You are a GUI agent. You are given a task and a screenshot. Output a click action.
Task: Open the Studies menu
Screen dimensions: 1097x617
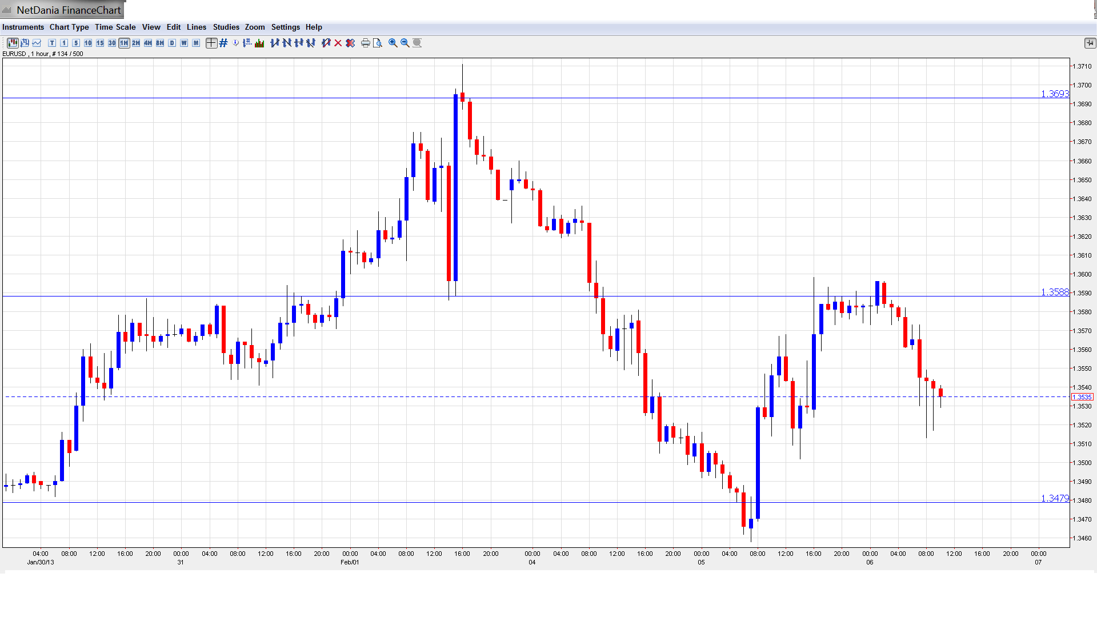click(x=226, y=27)
